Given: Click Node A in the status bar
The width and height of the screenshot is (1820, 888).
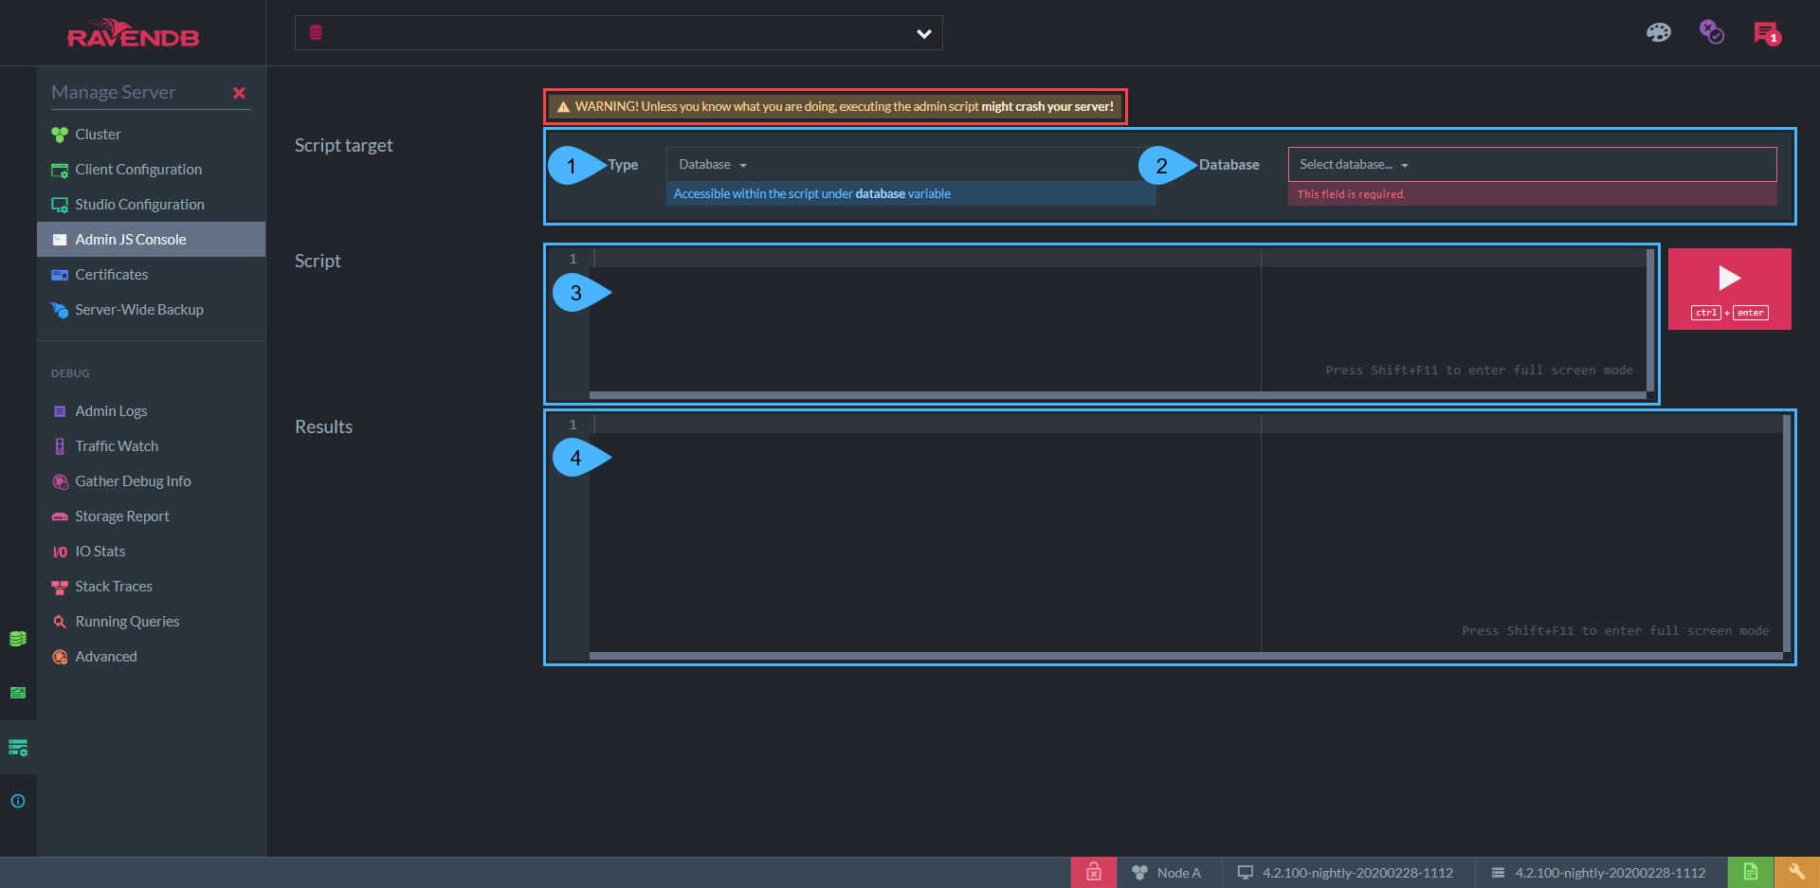Looking at the screenshot, I should [1169, 873].
